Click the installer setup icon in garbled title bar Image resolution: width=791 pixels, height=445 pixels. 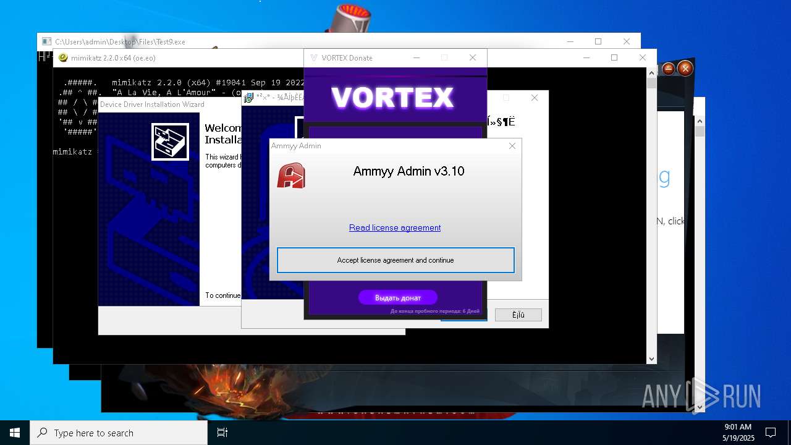point(248,98)
